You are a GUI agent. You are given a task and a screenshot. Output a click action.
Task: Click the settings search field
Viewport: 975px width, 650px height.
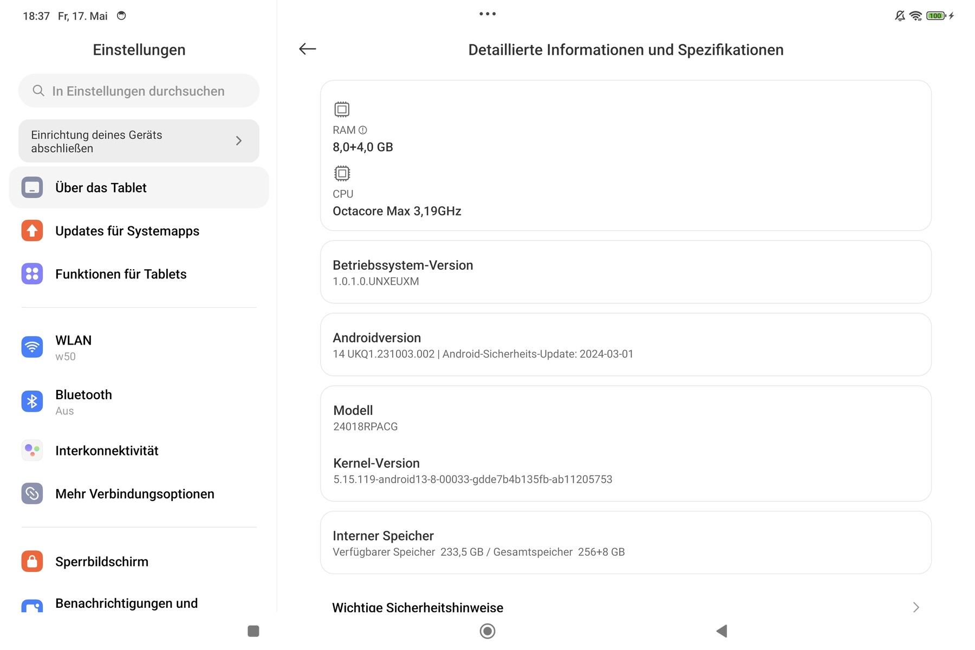click(139, 91)
